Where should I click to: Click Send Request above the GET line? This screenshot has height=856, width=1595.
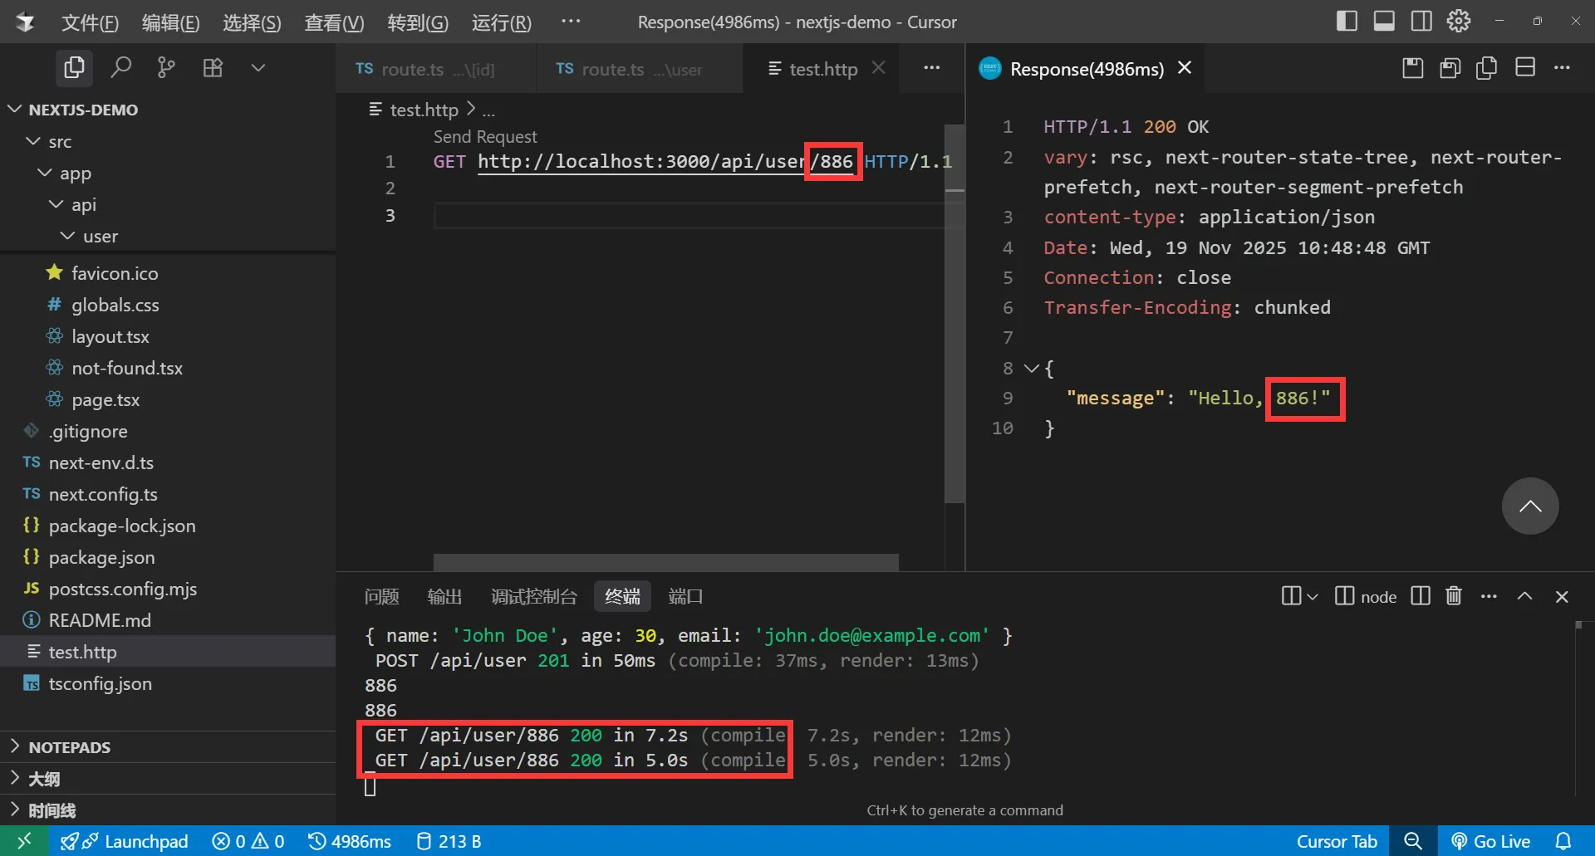point(484,136)
